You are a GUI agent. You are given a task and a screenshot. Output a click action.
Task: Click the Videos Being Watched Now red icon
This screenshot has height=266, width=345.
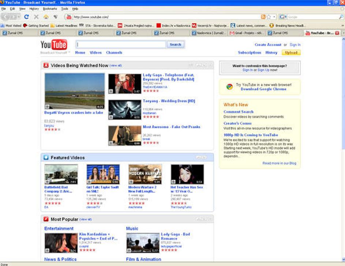(46, 66)
